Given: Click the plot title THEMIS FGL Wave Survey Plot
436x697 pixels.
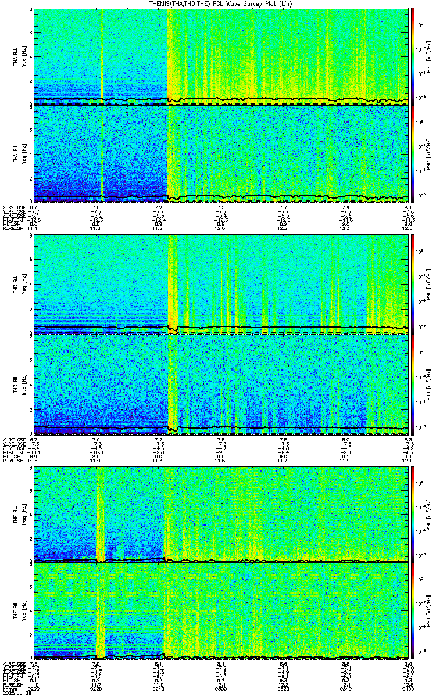Looking at the screenshot, I should (221, 3).
